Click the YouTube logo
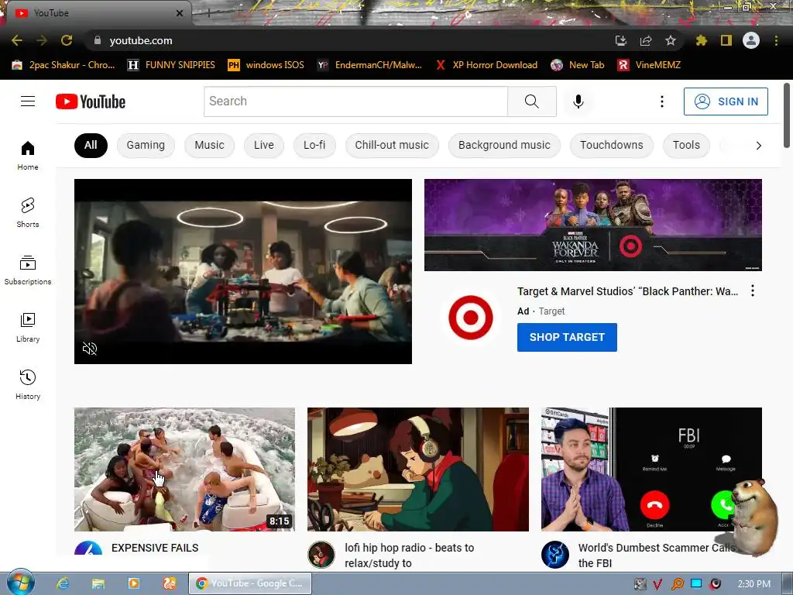 91,101
